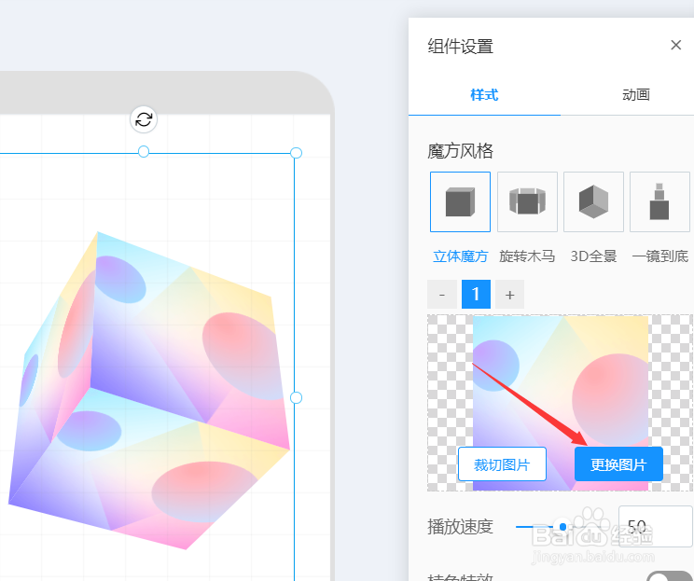Close the 组件设置 panel
The height and width of the screenshot is (581, 694).
coord(676,45)
